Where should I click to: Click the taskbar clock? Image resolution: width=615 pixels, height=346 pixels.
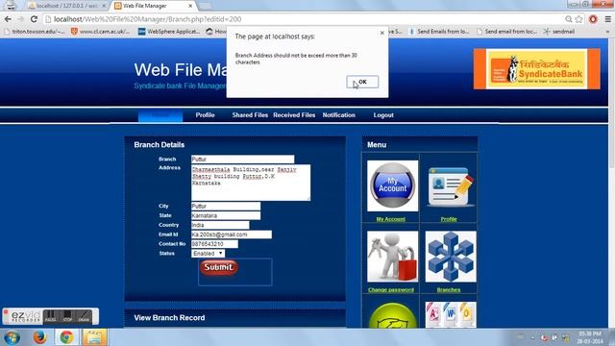click(590, 337)
